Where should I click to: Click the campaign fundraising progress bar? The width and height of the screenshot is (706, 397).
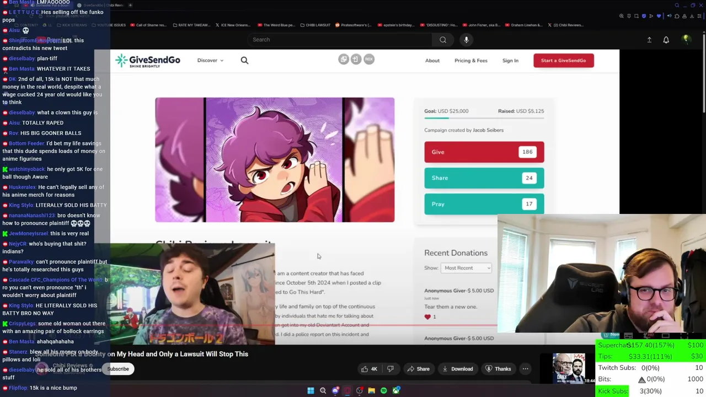pyautogui.click(x=484, y=118)
